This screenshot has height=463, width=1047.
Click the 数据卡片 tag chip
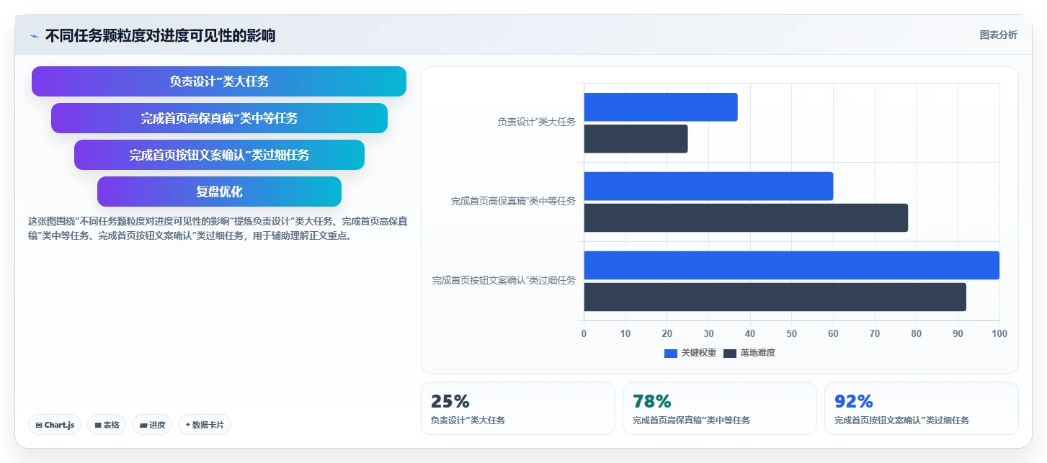click(205, 425)
